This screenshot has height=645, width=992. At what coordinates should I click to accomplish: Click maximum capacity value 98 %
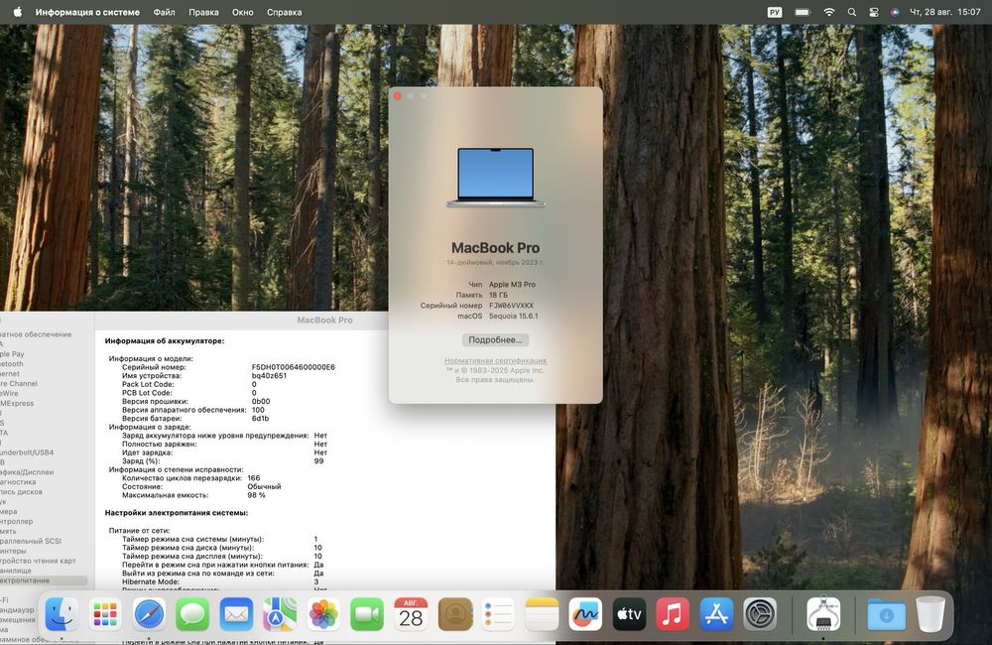tap(256, 495)
